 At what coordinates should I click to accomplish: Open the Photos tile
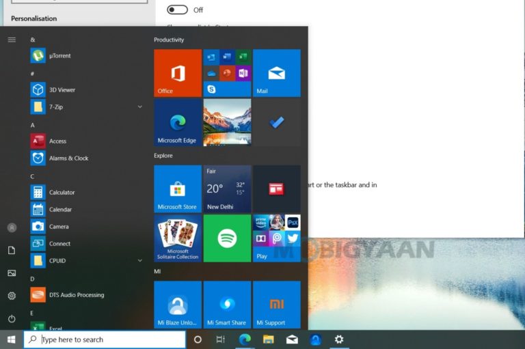[227, 122]
